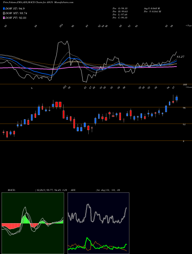Click the blue DOW ST legend swatch
192x254 pixels.
click(4, 8)
